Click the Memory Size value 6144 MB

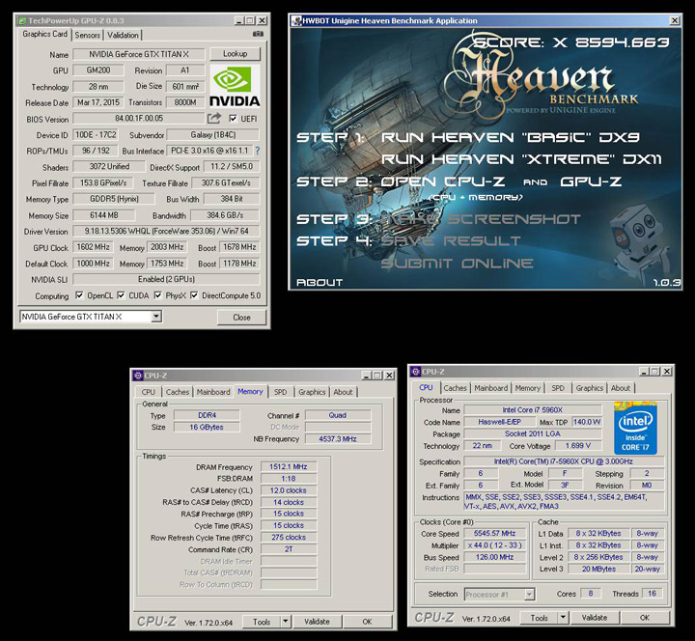pos(104,215)
